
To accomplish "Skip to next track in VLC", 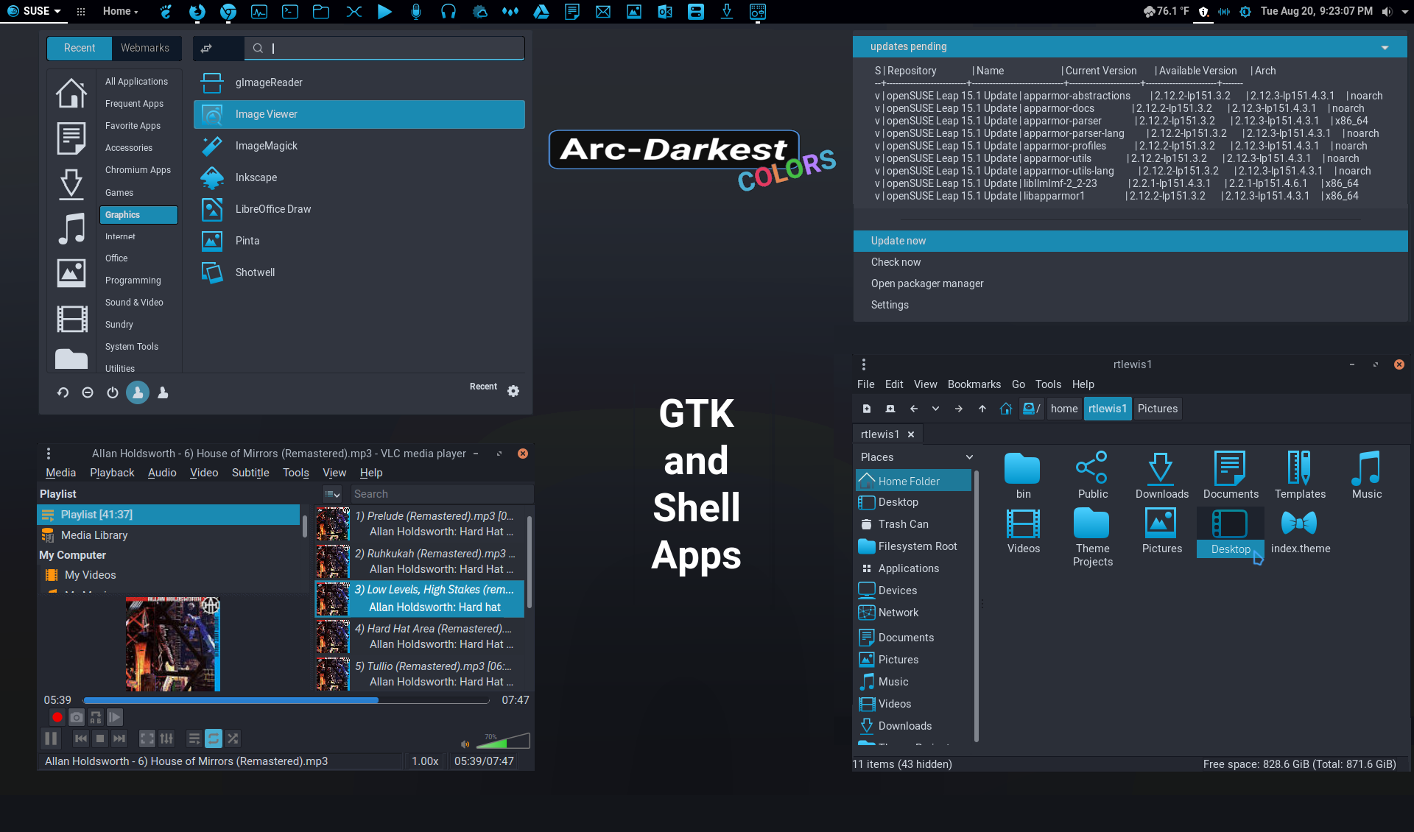I will tap(119, 738).
